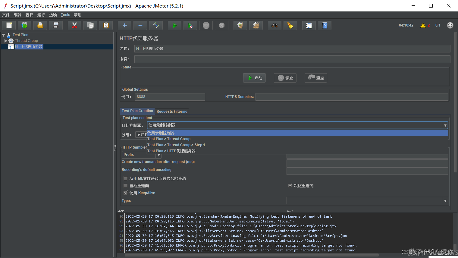
Task: Open the Tools menu
Action: click(x=65, y=15)
